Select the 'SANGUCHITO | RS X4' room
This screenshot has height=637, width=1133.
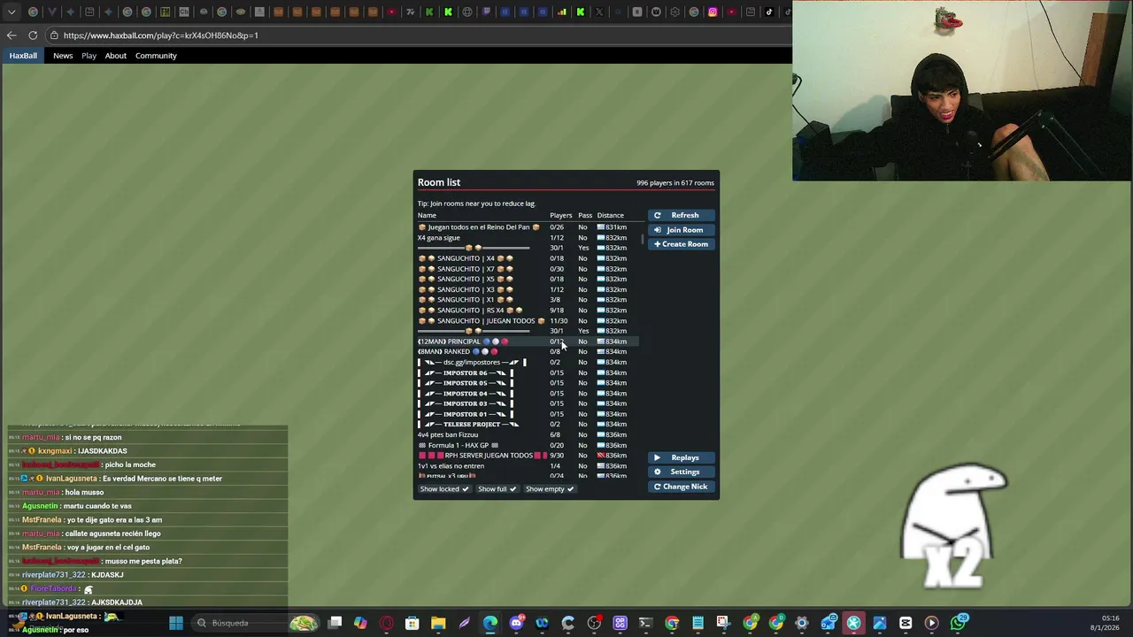(x=528, y=311)
